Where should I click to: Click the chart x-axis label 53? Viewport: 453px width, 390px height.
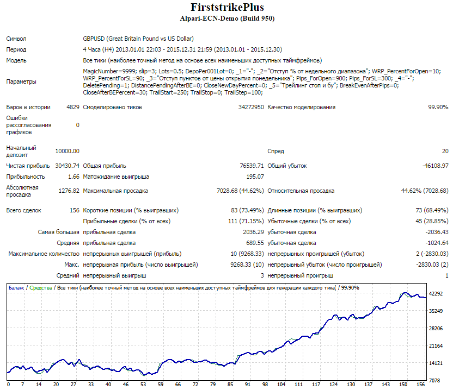(143, 384)
